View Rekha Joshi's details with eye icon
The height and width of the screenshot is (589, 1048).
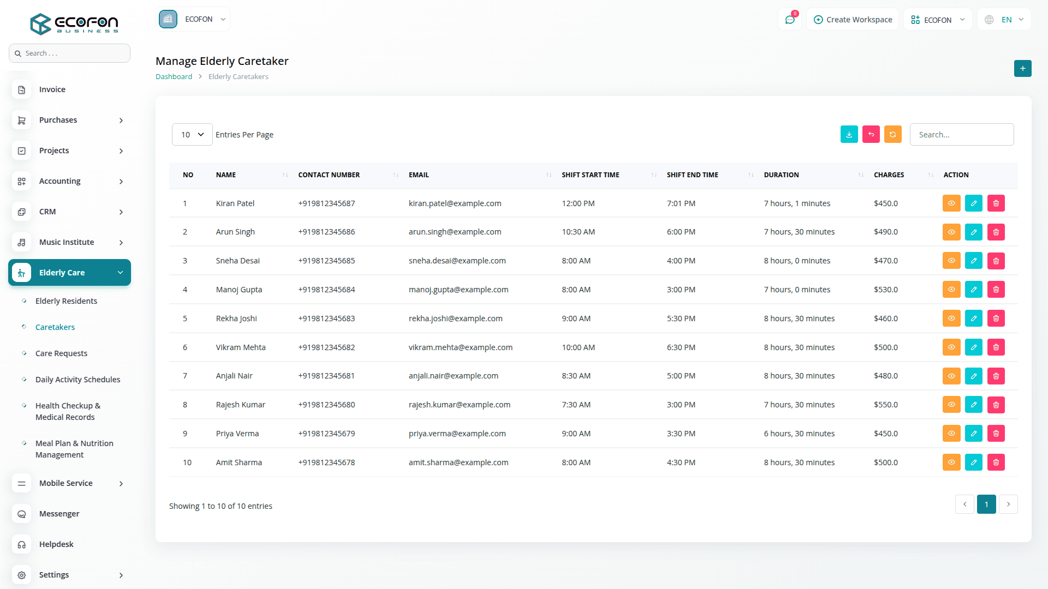(951, 318)
